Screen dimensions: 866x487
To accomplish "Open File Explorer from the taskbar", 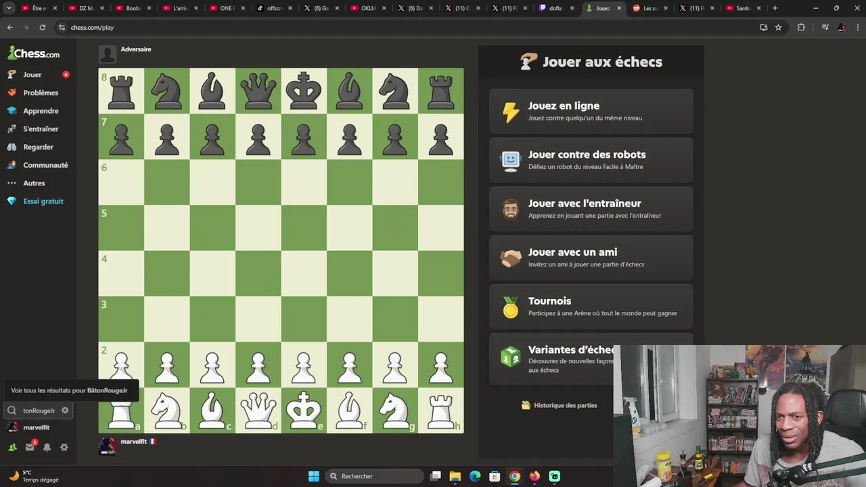I will (x=455, y=476).
